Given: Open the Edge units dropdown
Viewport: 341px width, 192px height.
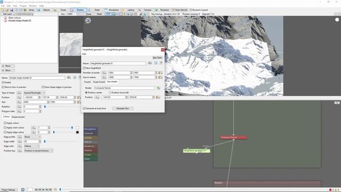Looking at the screenshot, I should [x=31, y=146].
